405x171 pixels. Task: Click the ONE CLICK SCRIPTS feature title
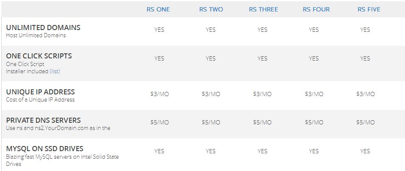(39, 56)
